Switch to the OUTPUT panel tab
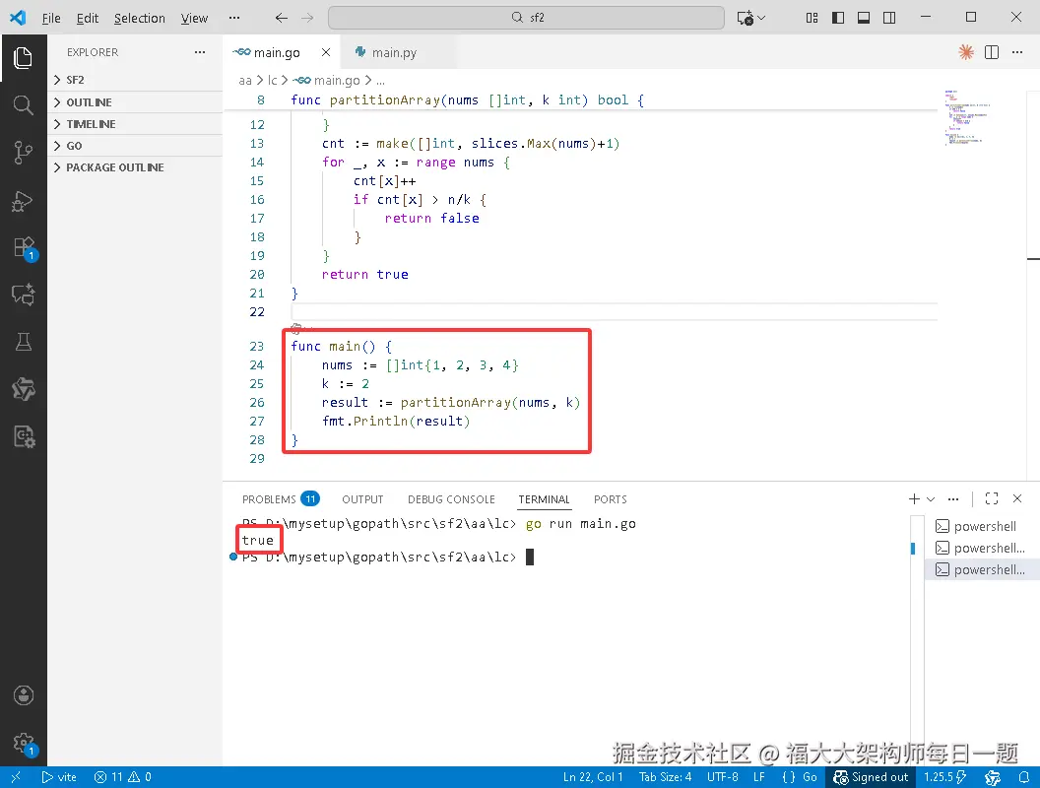The width and height of the screenshot is (1040, 788). click(x=362, y=498)
